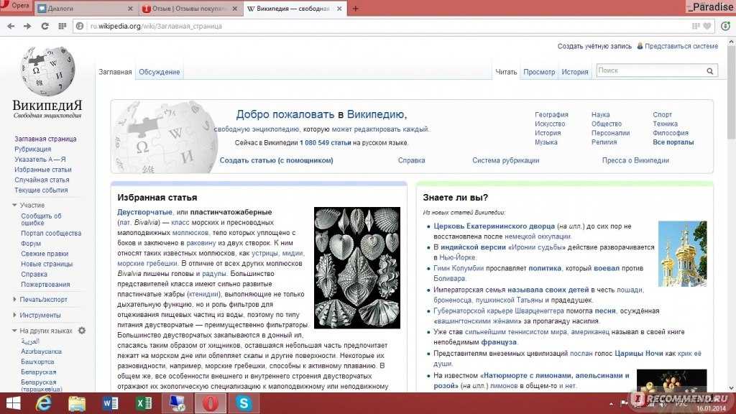Open Microsoft Word from the taskbar

(110, 403)
